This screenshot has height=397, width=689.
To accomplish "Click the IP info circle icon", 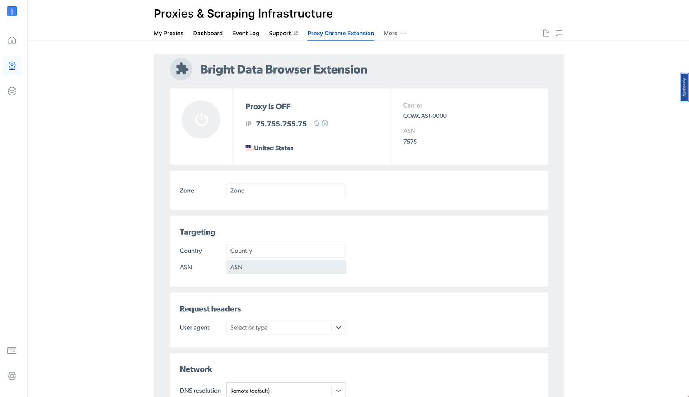I will pyautogui.click(x=325, y=123).
